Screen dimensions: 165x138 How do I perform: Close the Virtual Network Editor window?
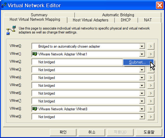click(x=160, y=5)
